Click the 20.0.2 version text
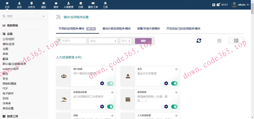 pyautogui.click(x=224, y=5)
